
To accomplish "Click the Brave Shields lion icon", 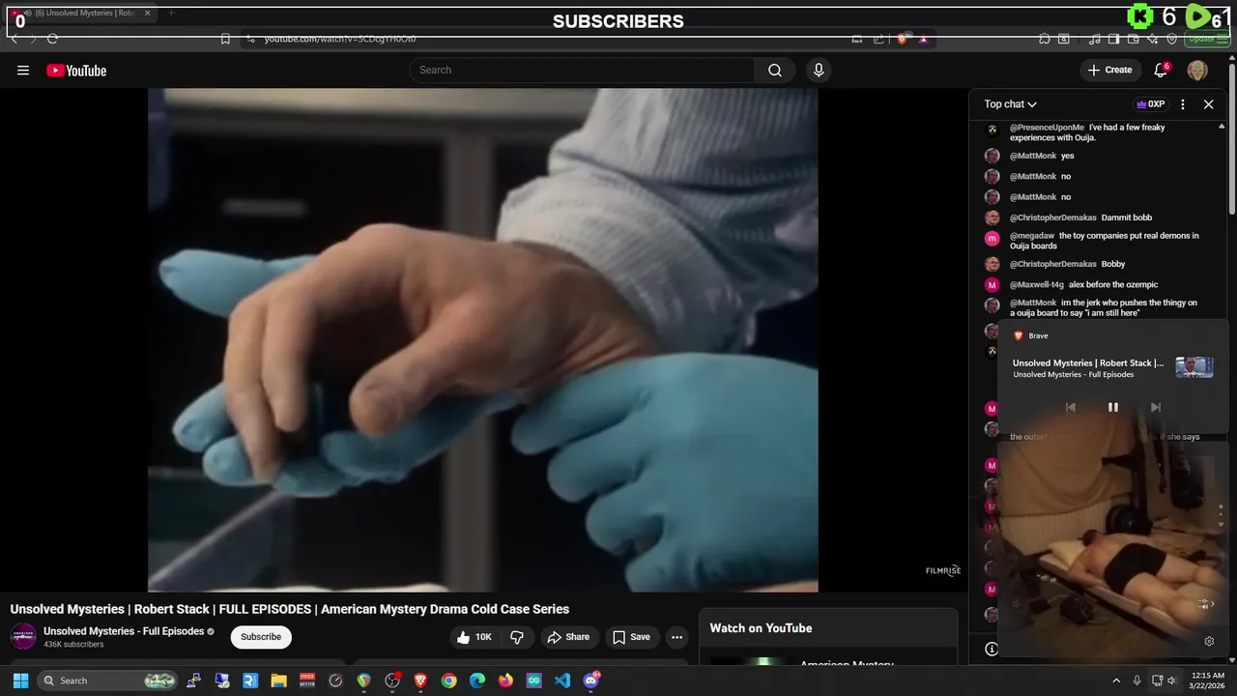I will coord(902,39).
